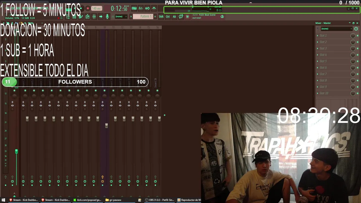Toggle Slot 1 effect enable light
This screenshot has width=361, height=203.
(358, 36)
